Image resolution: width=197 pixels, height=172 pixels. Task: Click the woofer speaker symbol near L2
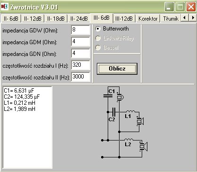(143, 147)
